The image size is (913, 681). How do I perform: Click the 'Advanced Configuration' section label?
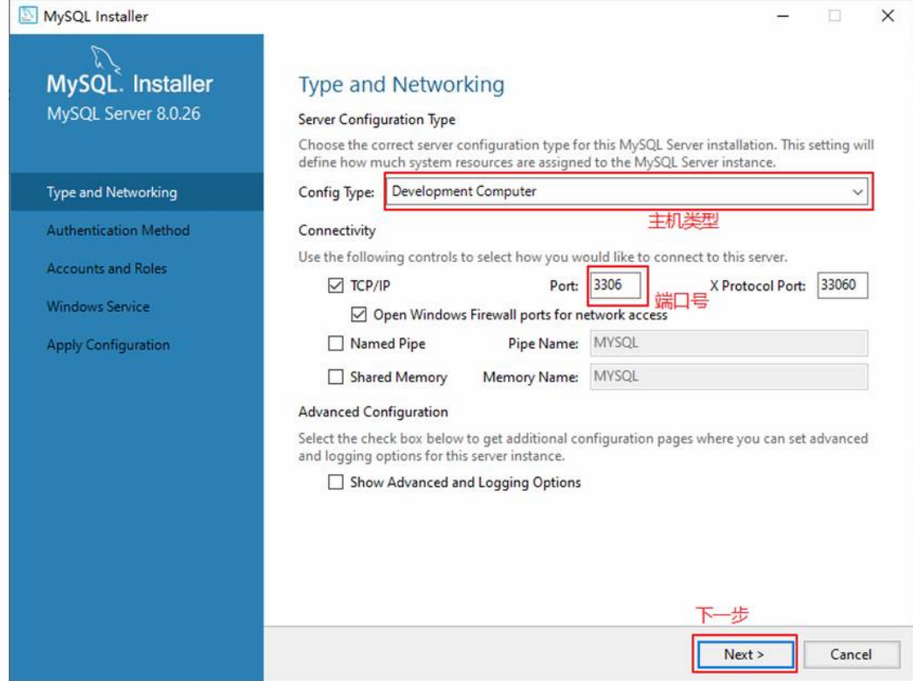(374, 412)
